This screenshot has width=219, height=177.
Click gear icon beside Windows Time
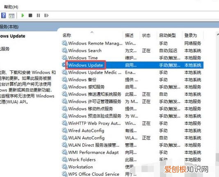(64, 57)
